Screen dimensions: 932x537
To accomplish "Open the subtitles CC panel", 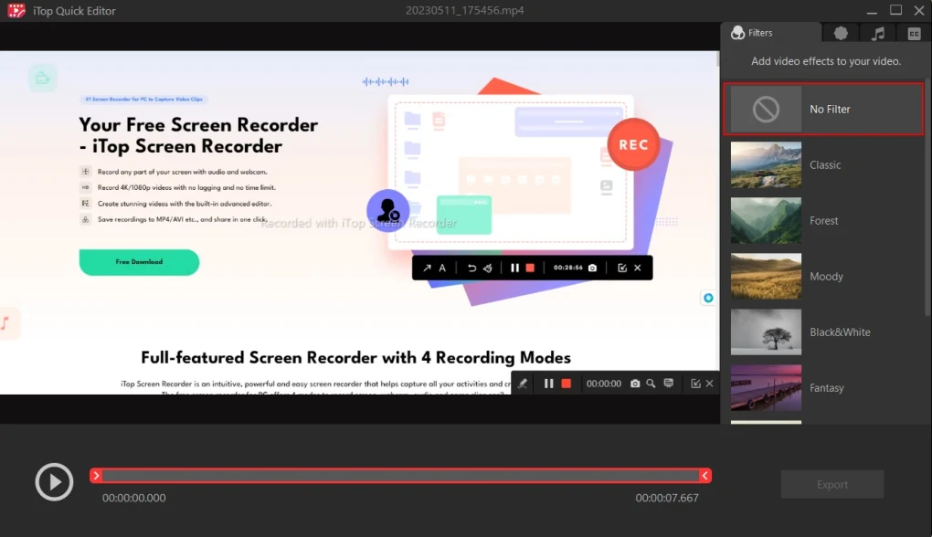I will (x=913, y=32).
